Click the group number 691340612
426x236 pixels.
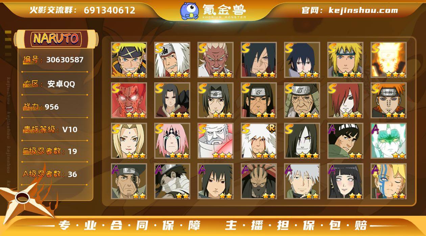(x=110, y=10)
